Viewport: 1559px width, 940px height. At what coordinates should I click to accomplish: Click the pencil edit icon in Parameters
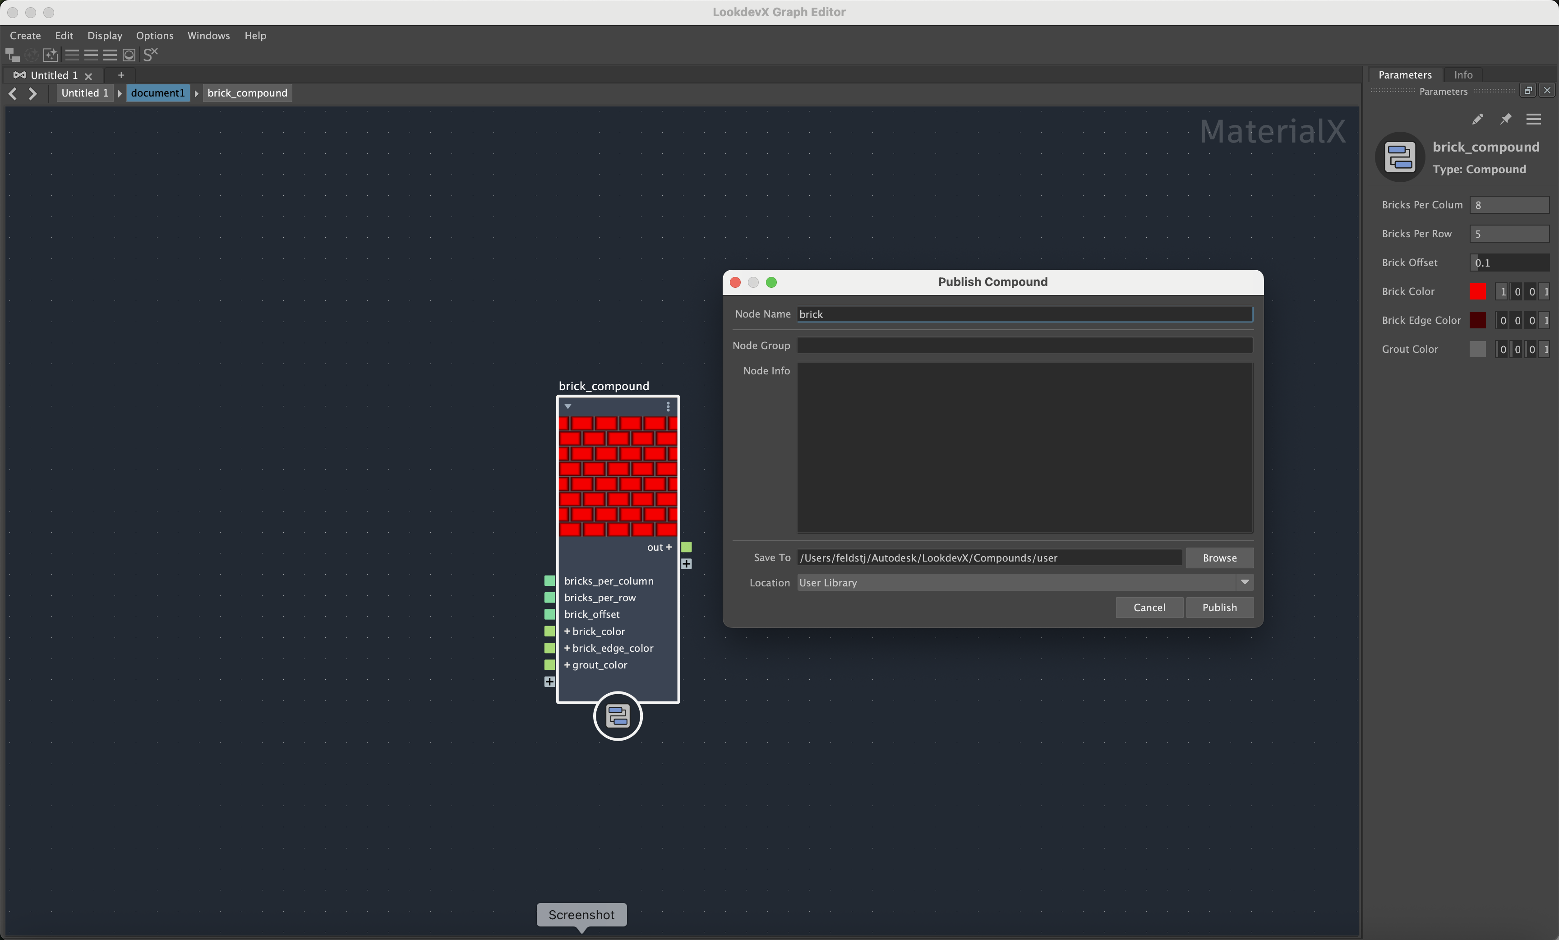[1477, 120]
